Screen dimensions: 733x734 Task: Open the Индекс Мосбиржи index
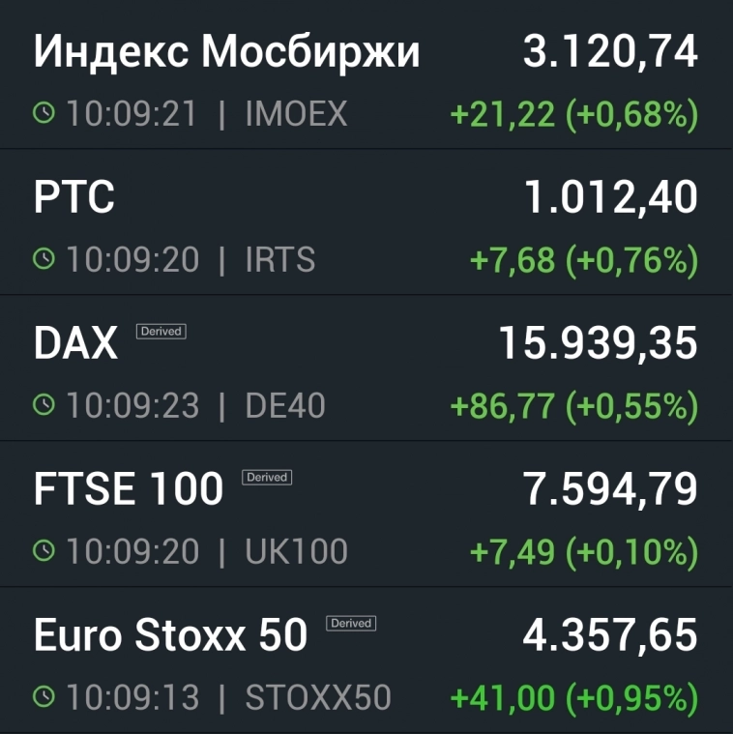[226, 52]
